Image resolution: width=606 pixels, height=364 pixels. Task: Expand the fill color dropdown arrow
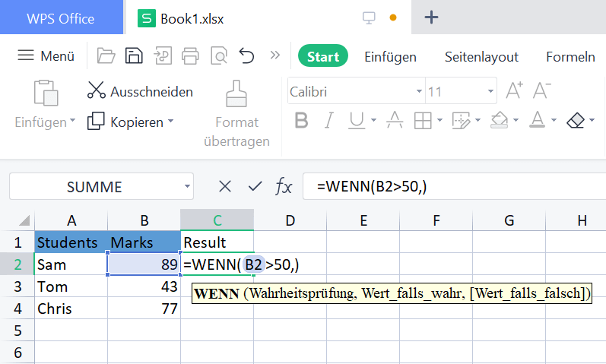(516, 120)
